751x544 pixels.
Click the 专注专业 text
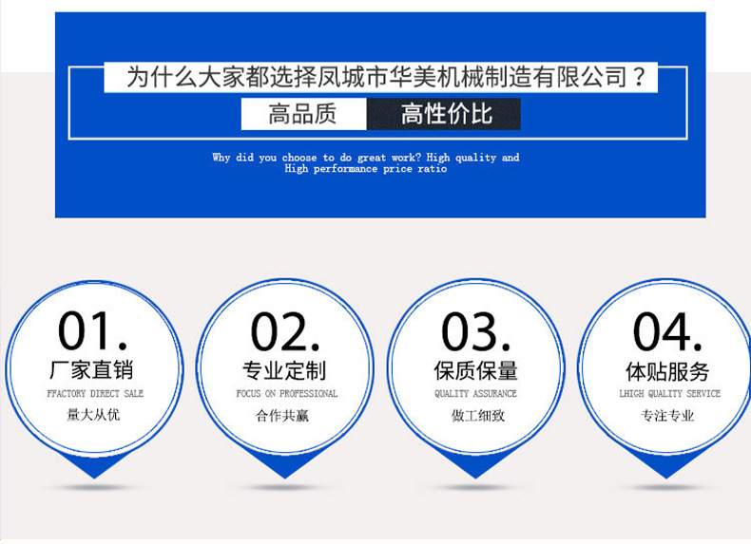[667, 416]
